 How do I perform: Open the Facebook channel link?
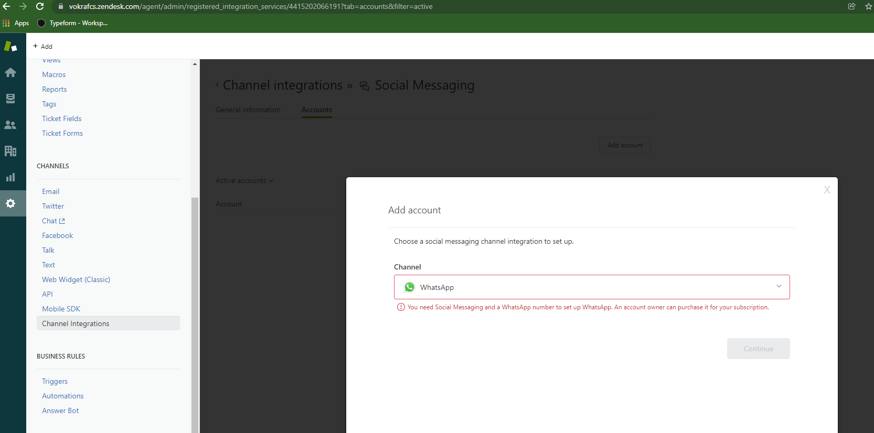click(57, 235)
